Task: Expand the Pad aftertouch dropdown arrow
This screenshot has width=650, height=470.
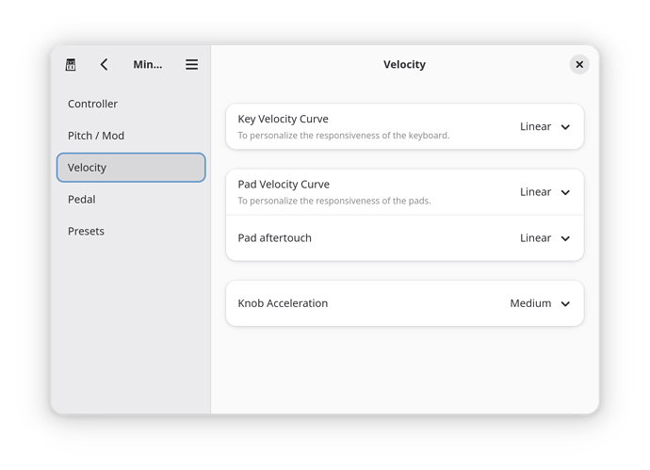Action: point(565,238)
